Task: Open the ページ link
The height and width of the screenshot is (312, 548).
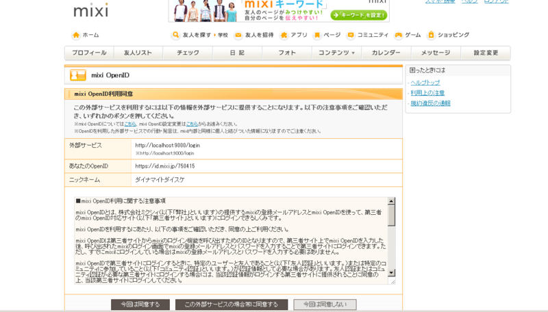Action: click(x=332, y=35)
